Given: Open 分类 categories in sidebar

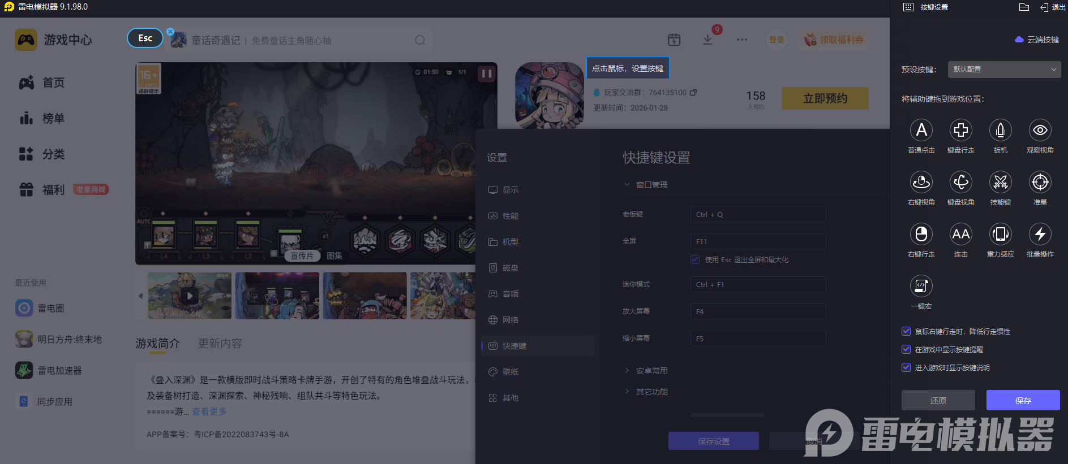Looking at the screenshot, I should tap(42, 154).
